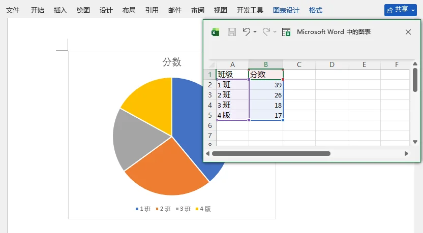
Task: Select column B header
Action: point(266,64)
